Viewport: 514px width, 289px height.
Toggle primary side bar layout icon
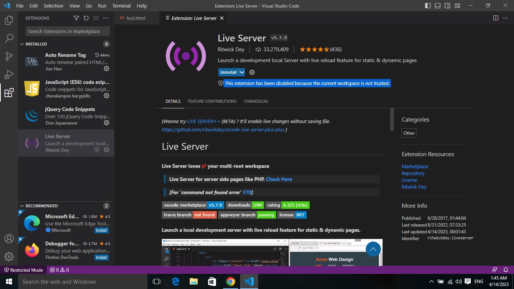tap(428, 6)
